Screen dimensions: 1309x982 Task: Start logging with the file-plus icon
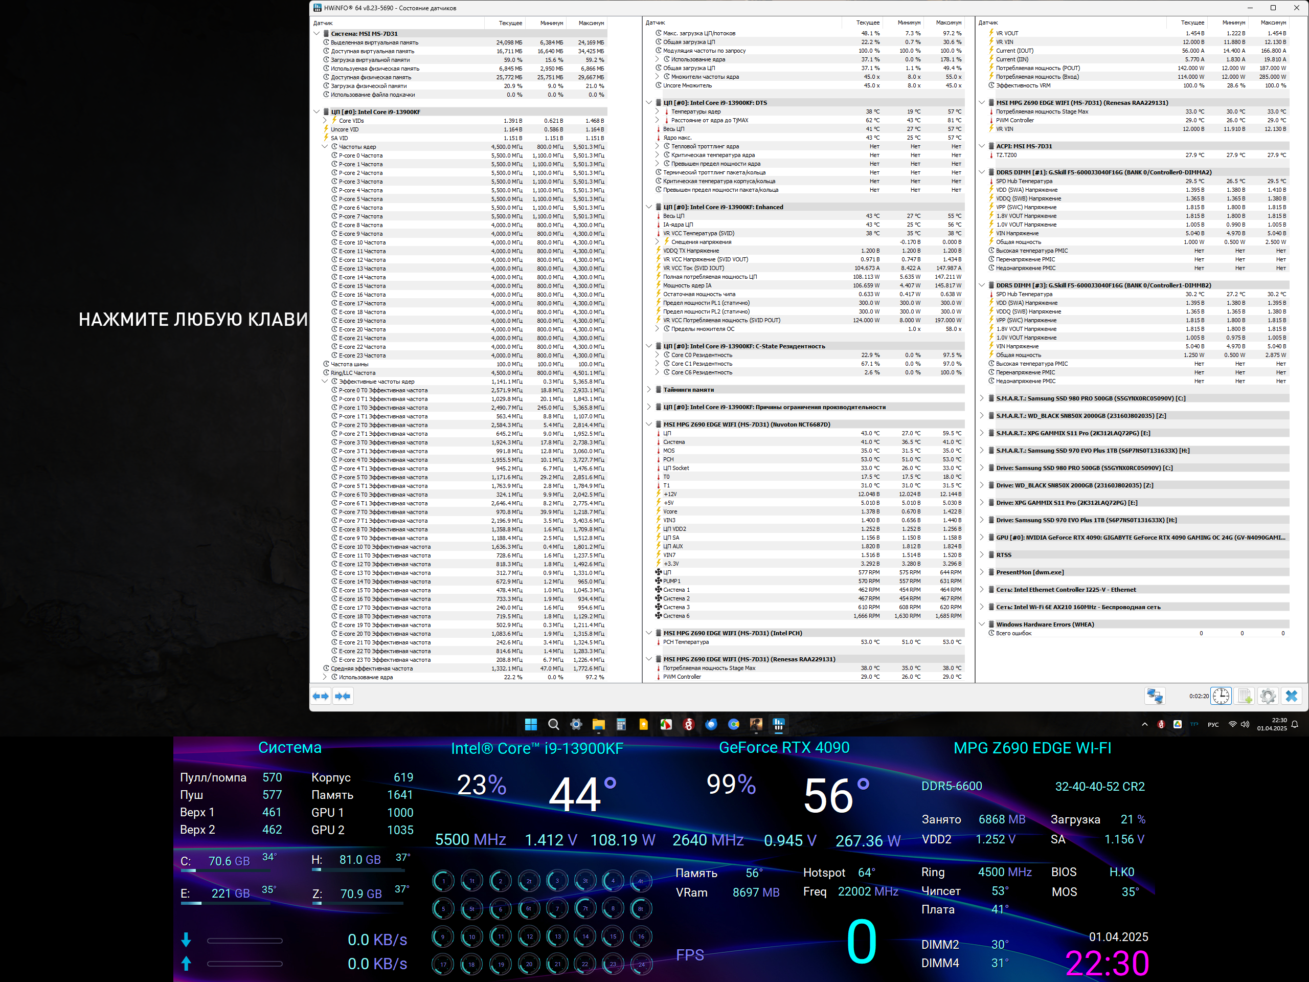[x=1245, y=696]
